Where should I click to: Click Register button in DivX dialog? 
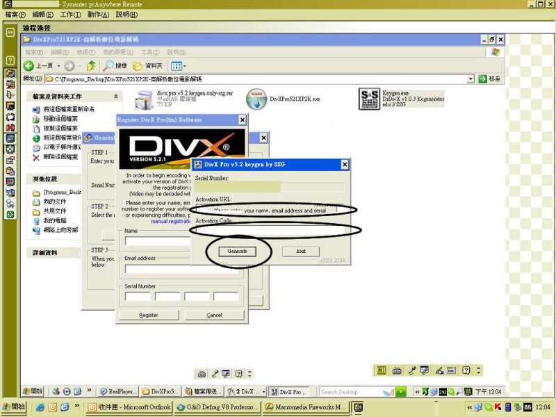[149, 315]
